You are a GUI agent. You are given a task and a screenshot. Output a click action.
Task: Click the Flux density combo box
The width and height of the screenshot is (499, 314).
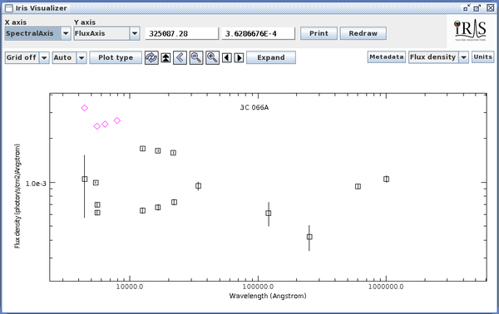point(438,57)
